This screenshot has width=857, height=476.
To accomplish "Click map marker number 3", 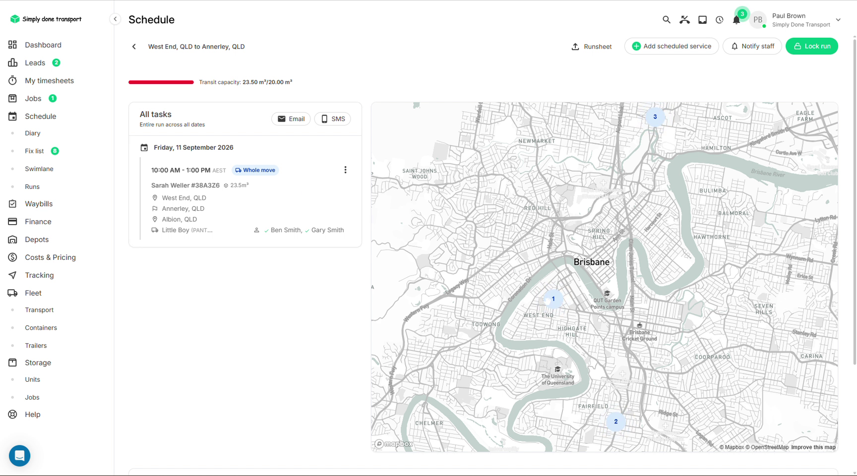I will click(x=655, y=117).
